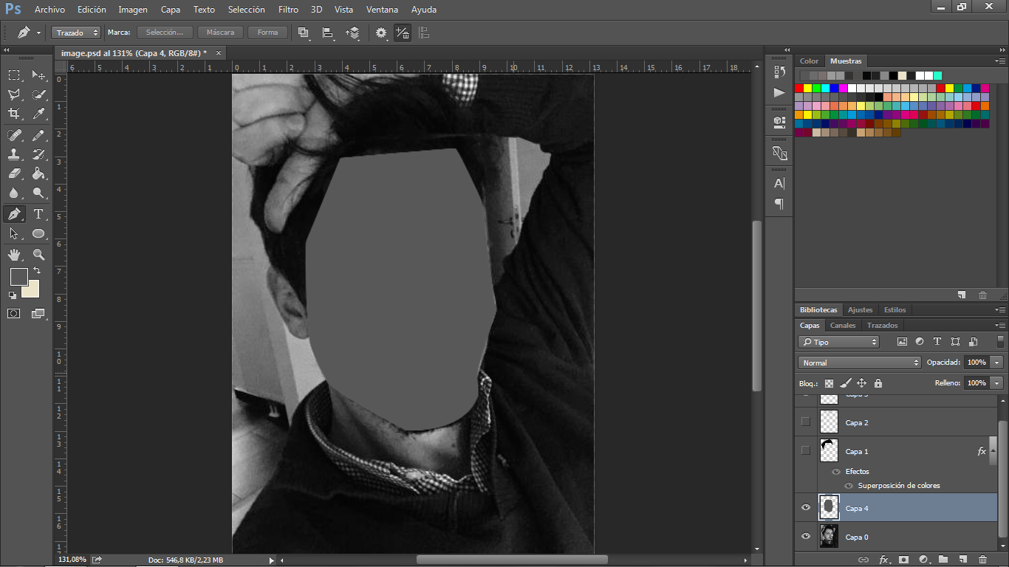Select the History Brush tool
This screenshot has width=1009, height=567.
point(38,154)
